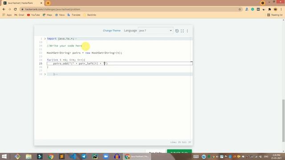This screenshot has width=285, height=160.
Task: Open the Maps bookmark
Action: point(48,15)
